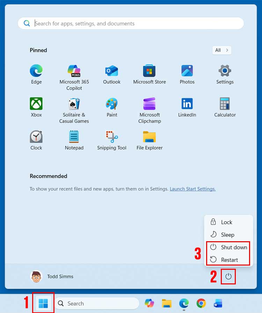This screenshot has width=262, height=313.
Task: Select Lock from the power menu
Action: (228, 222)
